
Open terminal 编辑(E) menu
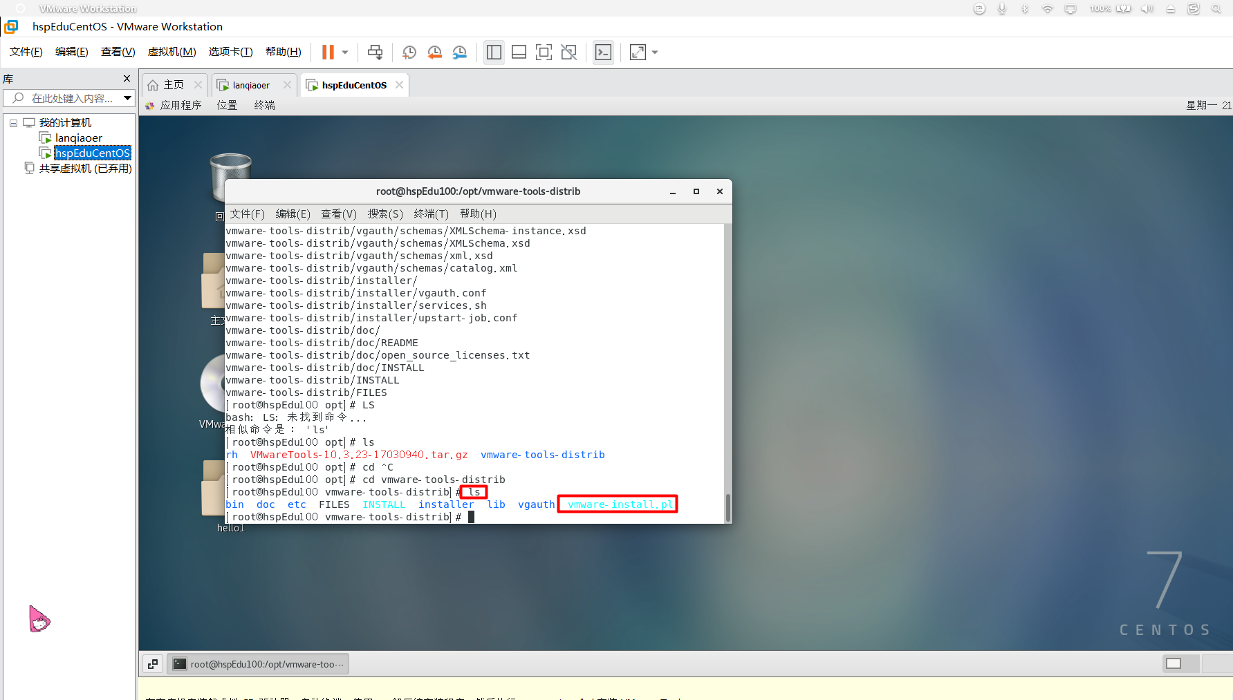point(293,214)
